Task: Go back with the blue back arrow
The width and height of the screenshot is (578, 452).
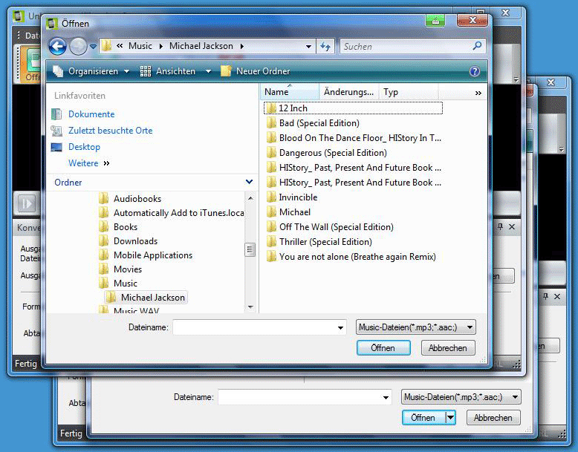Action: 57,47
